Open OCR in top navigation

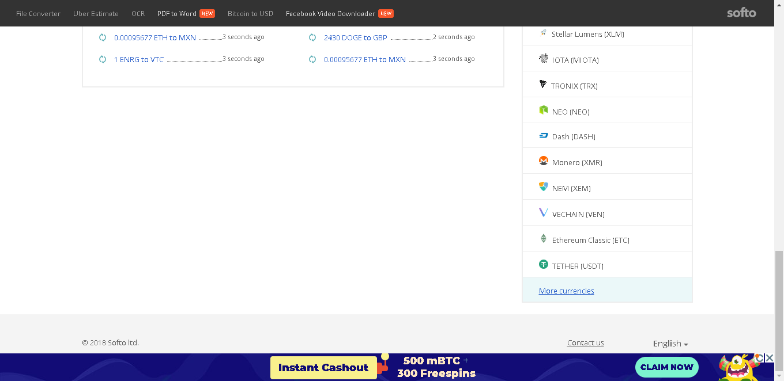pos(138,13)
